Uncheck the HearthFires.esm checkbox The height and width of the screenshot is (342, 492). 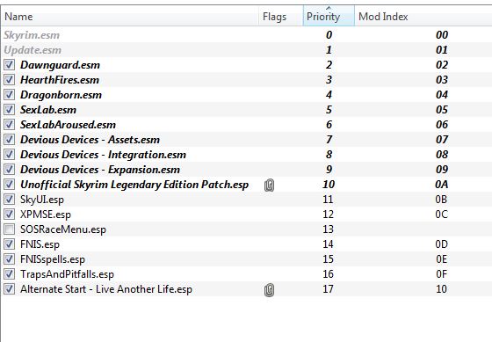coord(9,79)
